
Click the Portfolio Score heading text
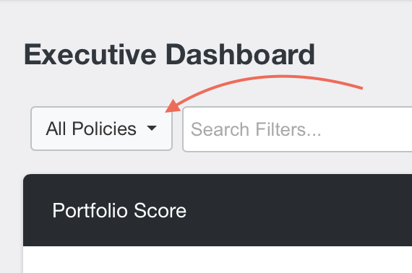click(x=119, y=210)
